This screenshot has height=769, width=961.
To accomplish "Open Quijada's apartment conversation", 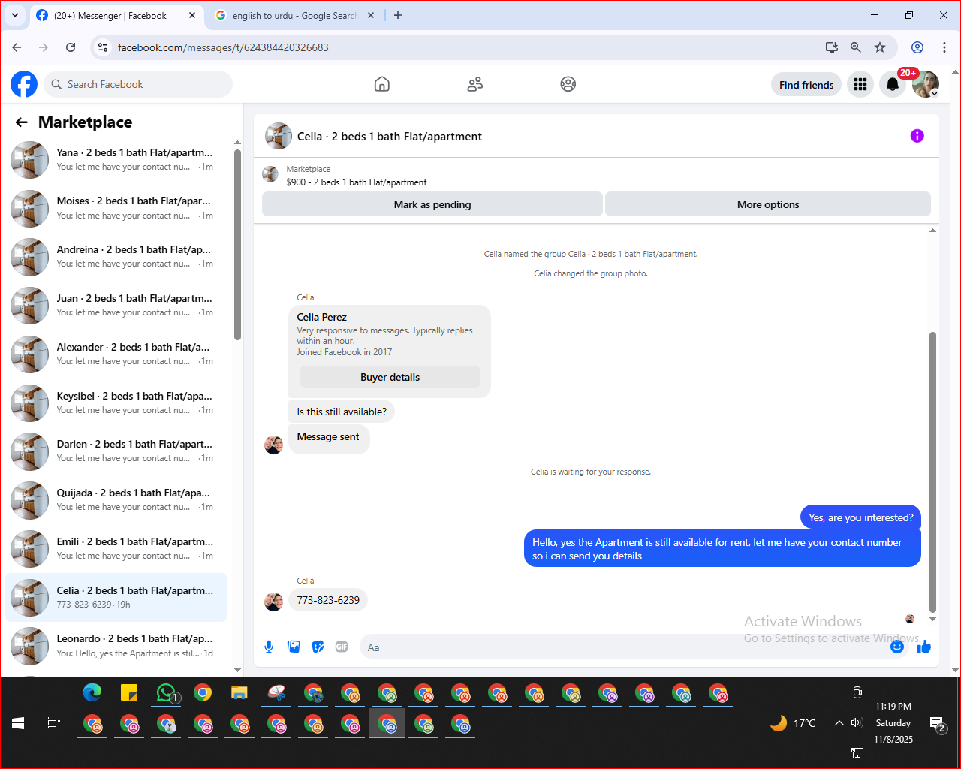I will click(x=116, y=500).
